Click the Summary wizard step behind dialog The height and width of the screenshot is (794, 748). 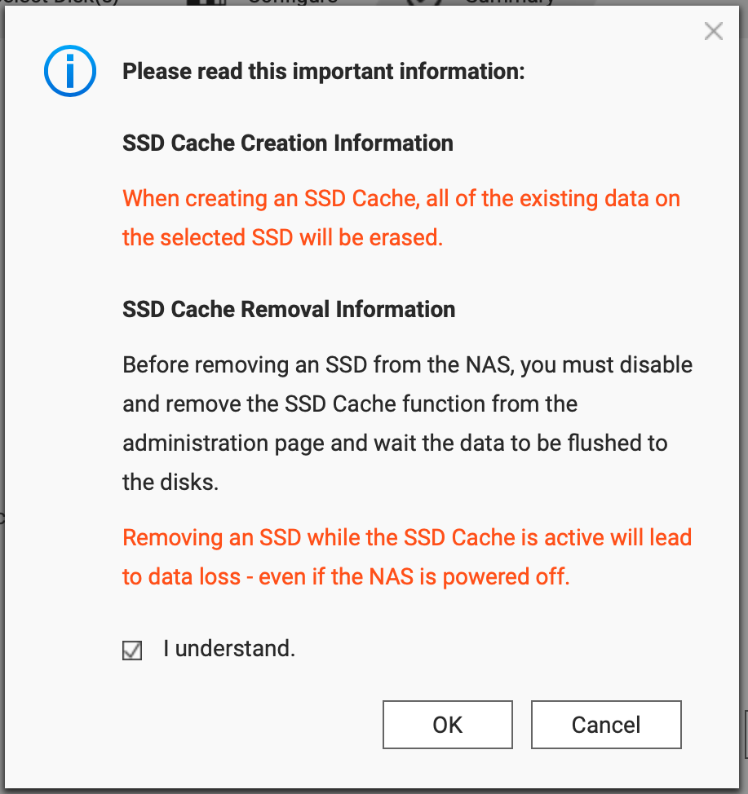pyautogui.click(x=509, y=2)
